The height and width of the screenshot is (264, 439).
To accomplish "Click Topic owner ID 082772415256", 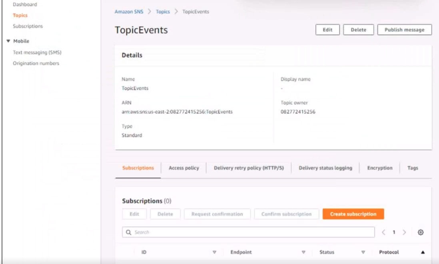I will 298,111.
